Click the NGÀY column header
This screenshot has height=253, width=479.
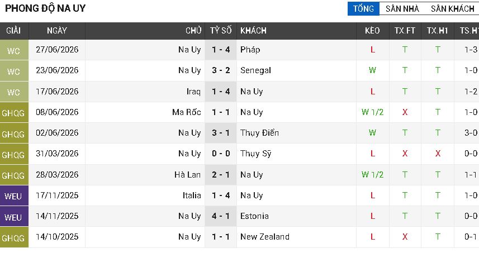click(x=57, y=31)
